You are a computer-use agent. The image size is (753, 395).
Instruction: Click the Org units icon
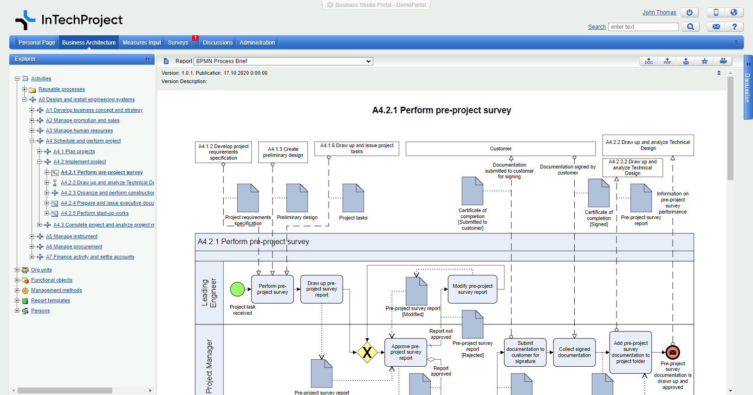(26, 270)
